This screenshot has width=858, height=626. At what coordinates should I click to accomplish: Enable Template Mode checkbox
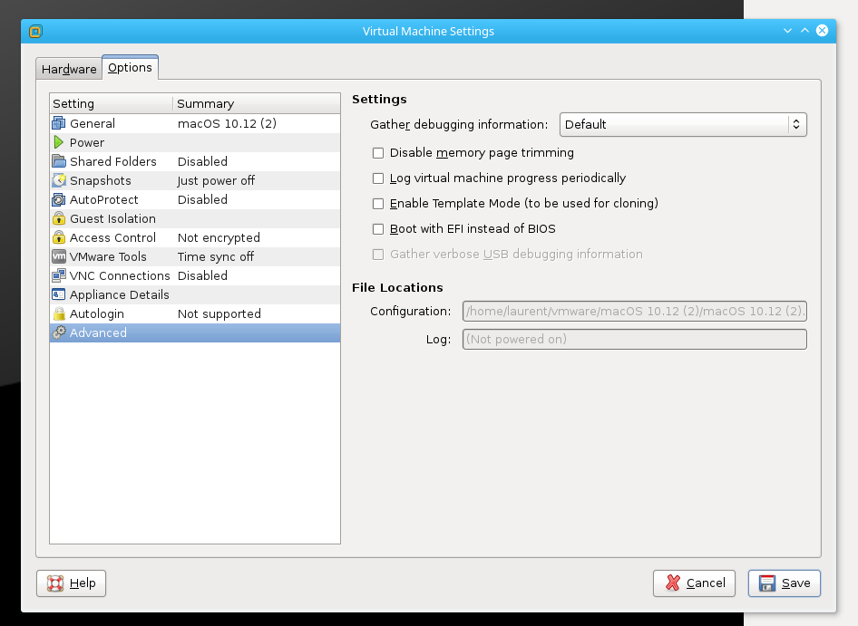[378, 204]
